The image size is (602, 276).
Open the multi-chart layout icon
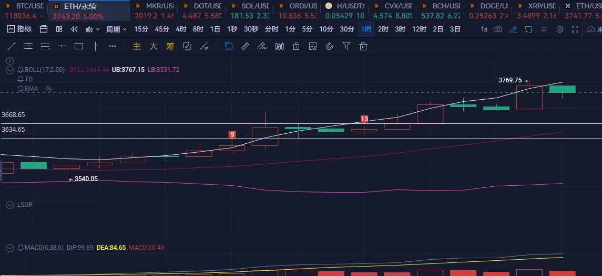[59, 29]
